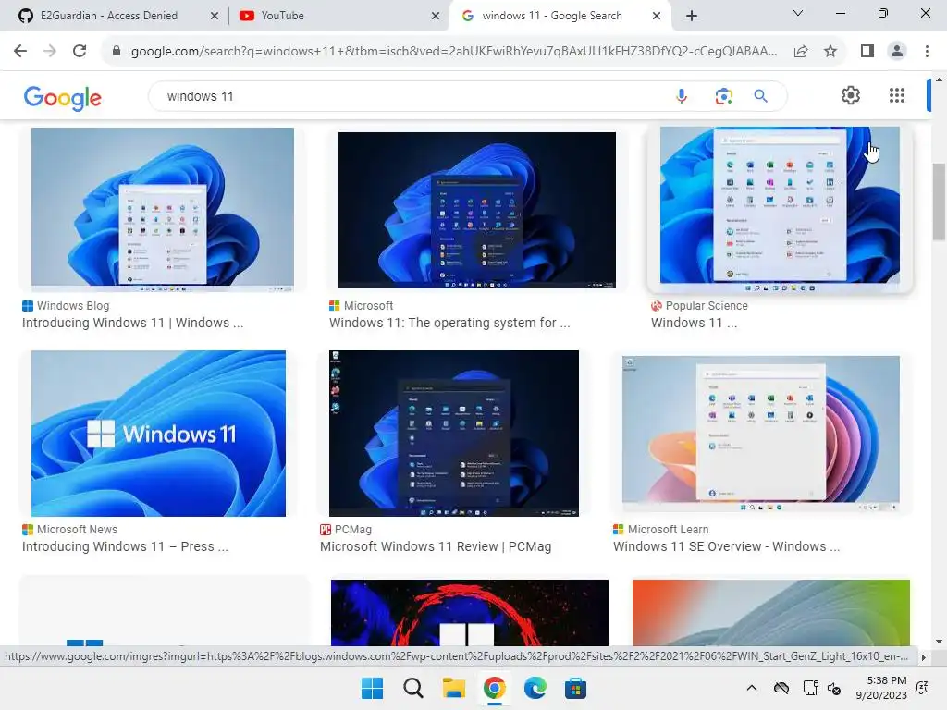Open the Windows Start menu

pos(372,688)
